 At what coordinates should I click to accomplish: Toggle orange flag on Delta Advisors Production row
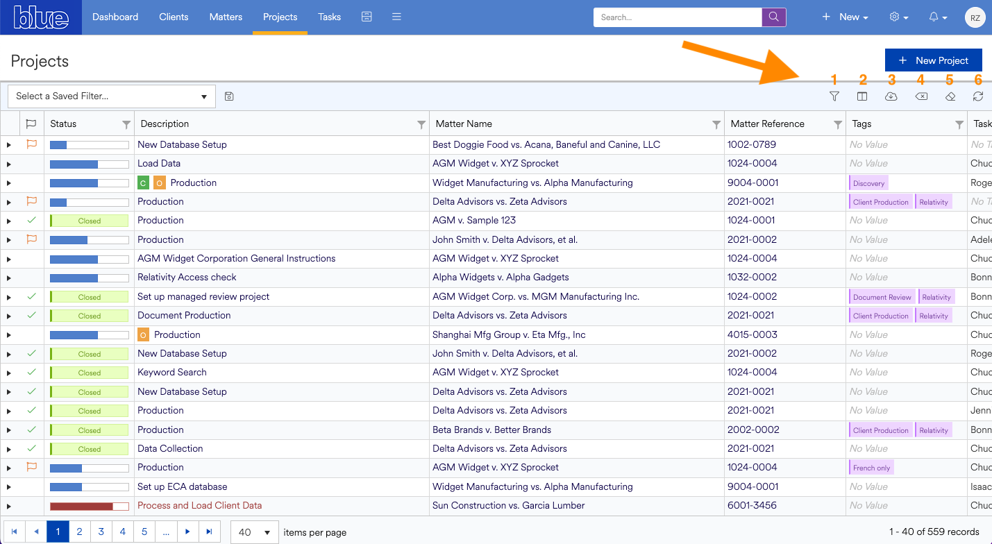pyautogui.click(x=31, y=201)
